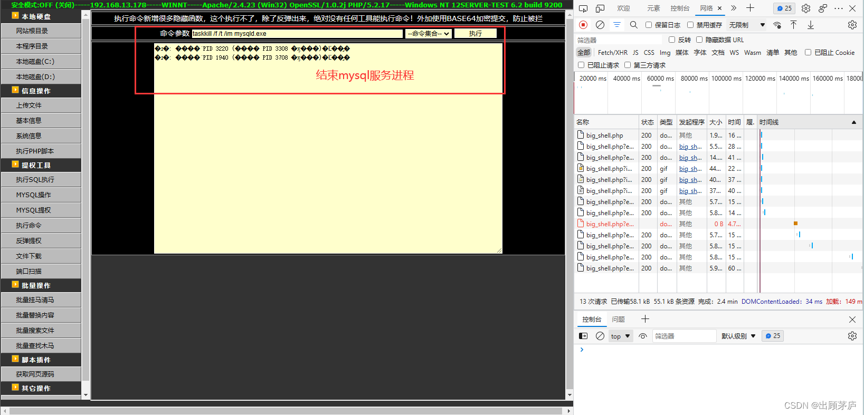Create live expression eye icon
Viewport: 864px width, 415px height.
point(643,336)
